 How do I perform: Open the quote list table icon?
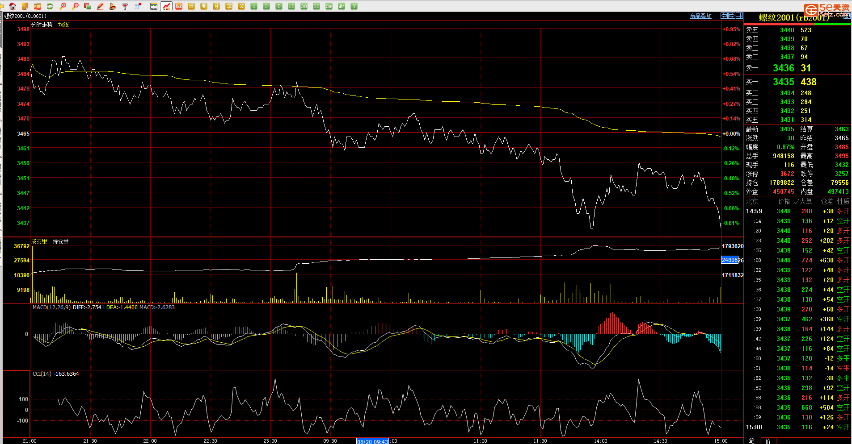pos(154,6)
